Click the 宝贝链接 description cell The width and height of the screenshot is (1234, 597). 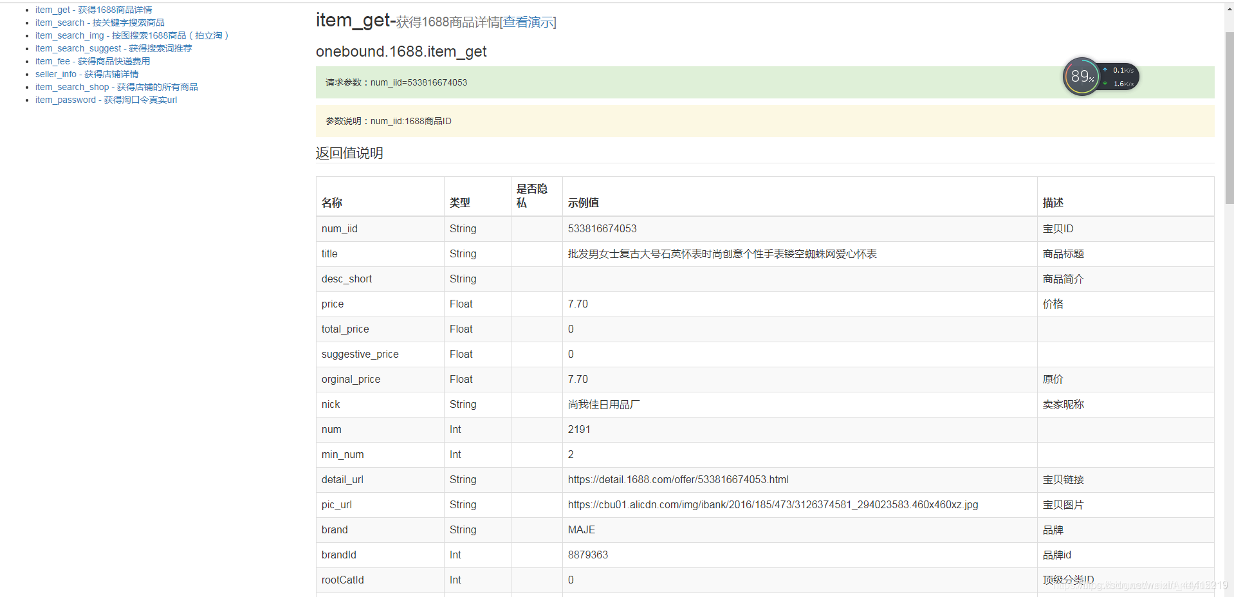coord(1125,480)
